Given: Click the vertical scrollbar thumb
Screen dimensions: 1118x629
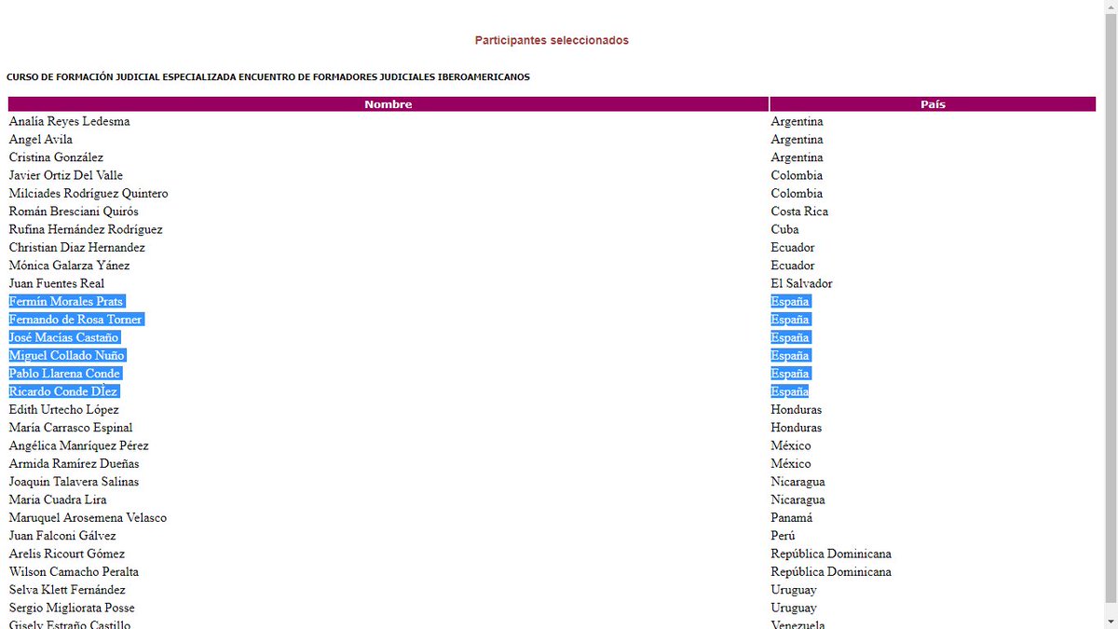Looking at the screenshot, I should (x=1110, y=308).
